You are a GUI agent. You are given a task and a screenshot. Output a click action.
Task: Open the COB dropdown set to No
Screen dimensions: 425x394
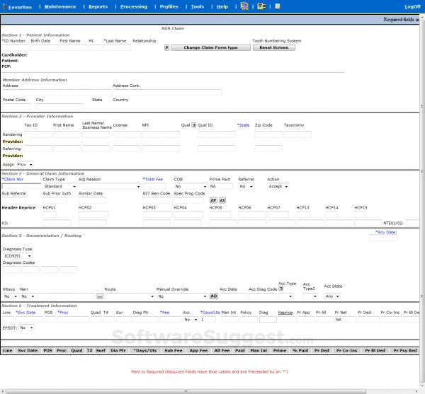tap(190, 187)
